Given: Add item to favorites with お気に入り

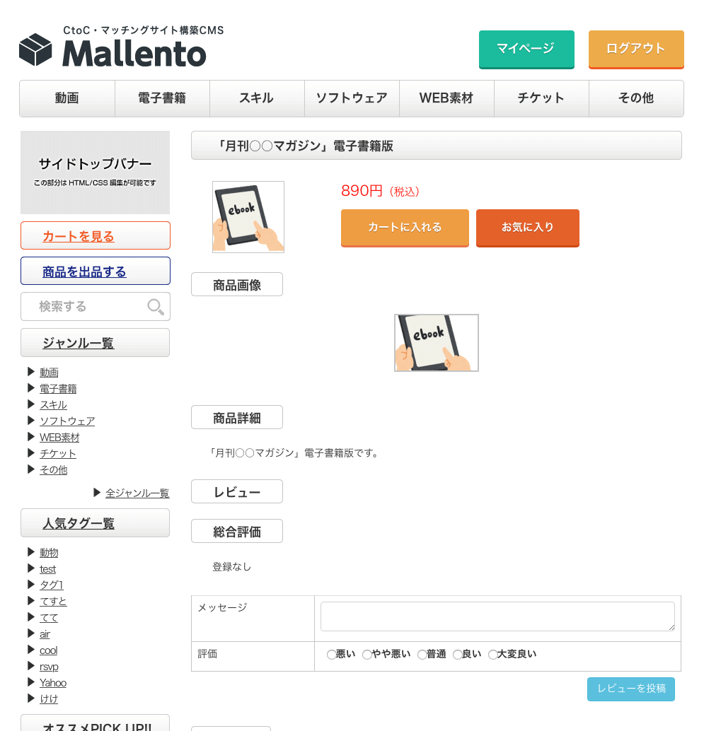Looking at the screenshot, I should pyautogui.click(x=527, y=227).
